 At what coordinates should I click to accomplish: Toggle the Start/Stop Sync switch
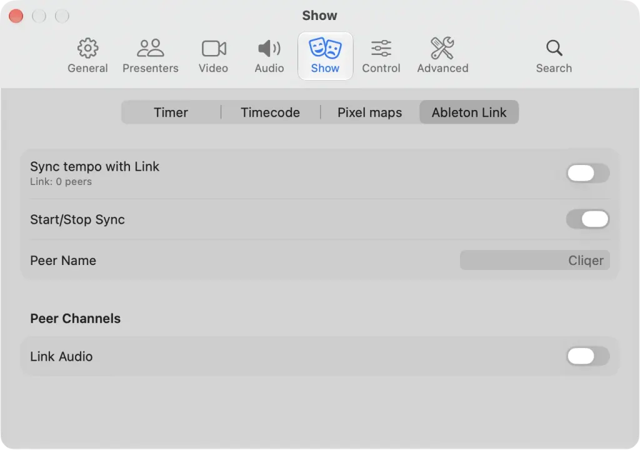(587, 219)
